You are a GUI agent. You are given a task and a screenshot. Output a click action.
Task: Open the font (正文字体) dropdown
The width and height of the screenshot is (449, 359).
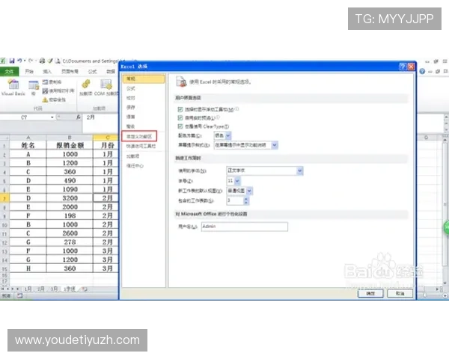point(299,171)
